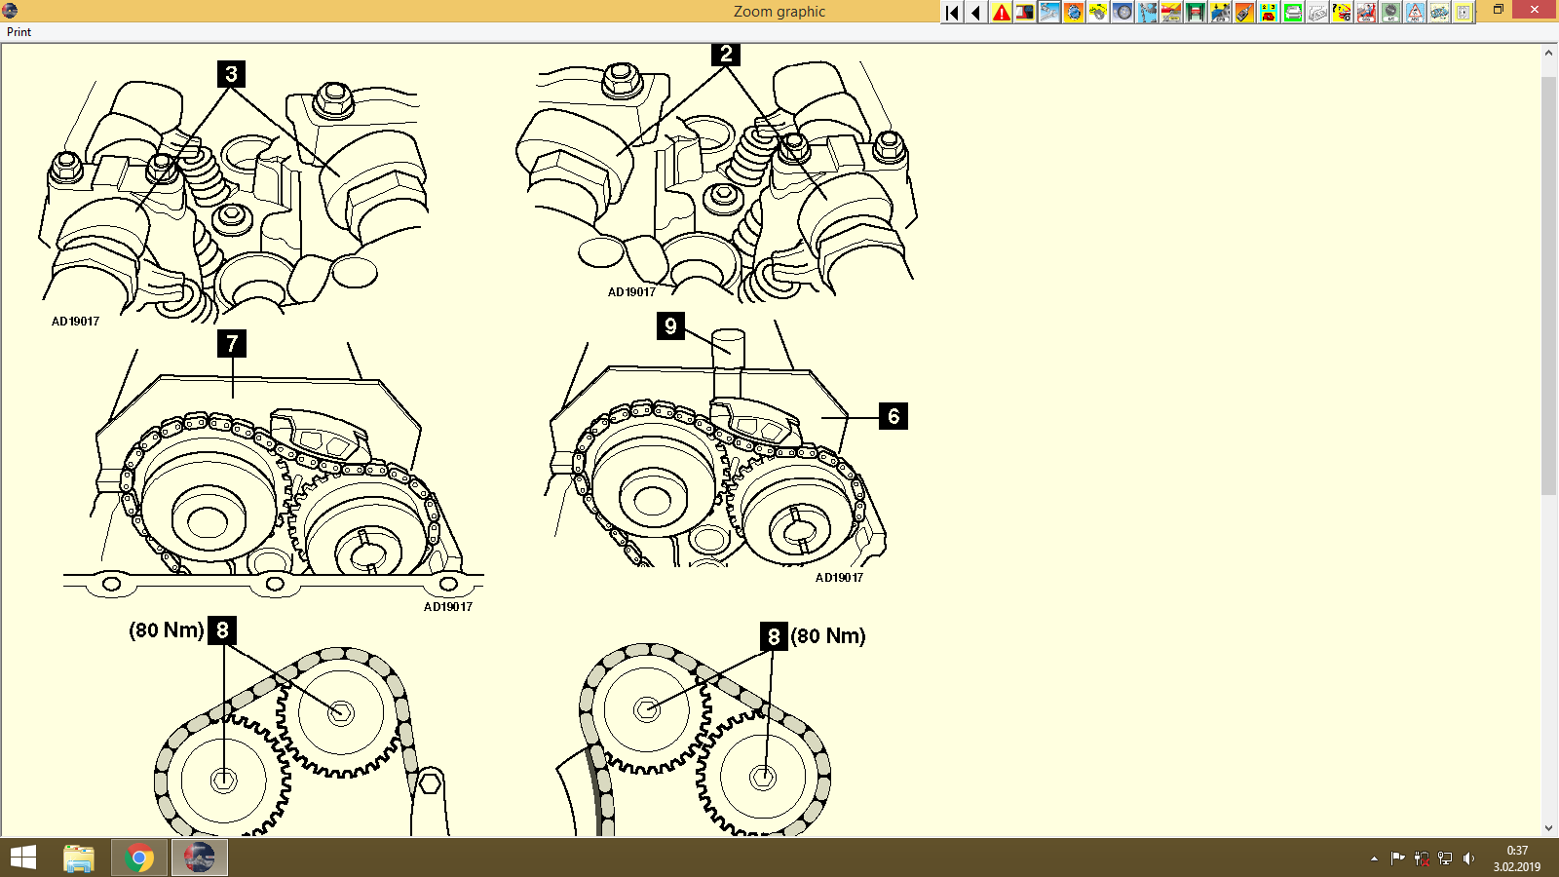Open the volume control from the taskbar
Viewport: 1559px width, 877px height.
1471,858
